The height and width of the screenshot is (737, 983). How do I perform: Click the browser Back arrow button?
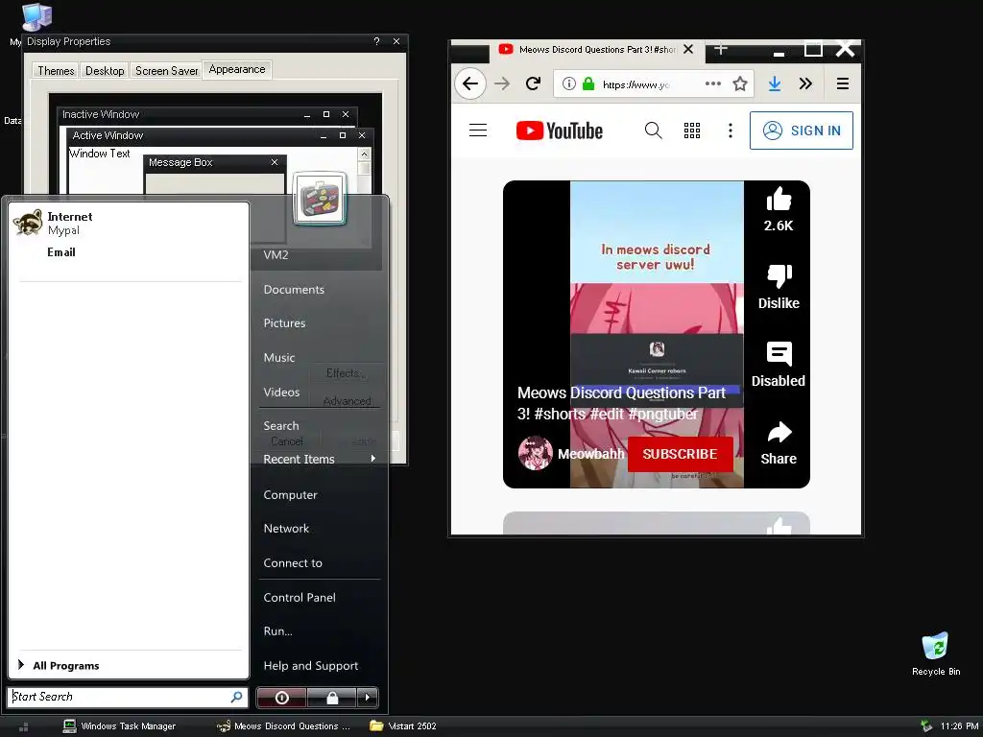point(470,84)
